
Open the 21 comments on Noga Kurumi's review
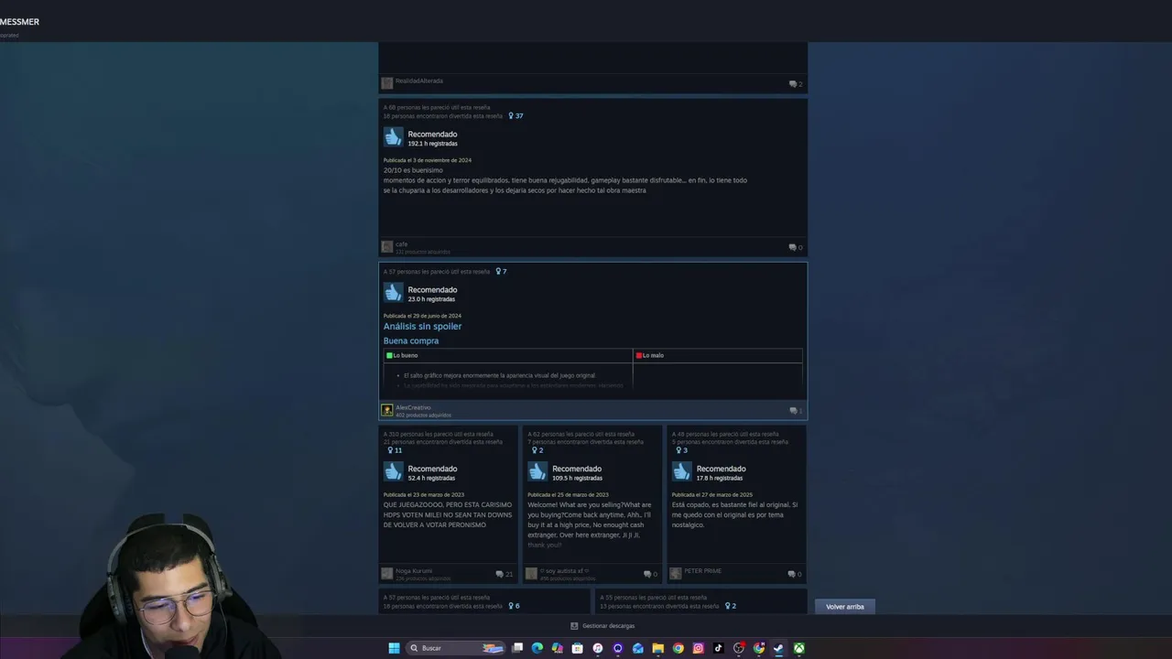click(x=505, y=574)
